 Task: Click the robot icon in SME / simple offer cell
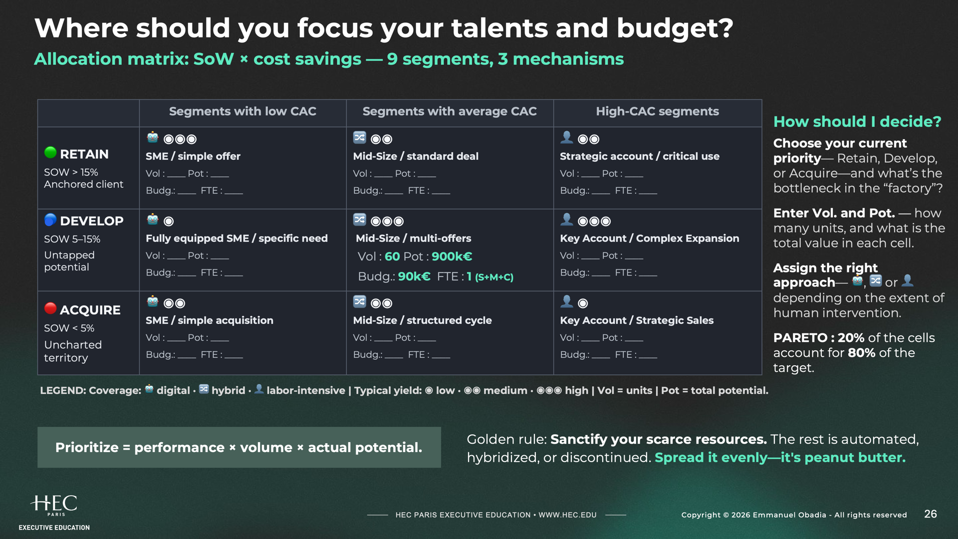coord(153,137)
